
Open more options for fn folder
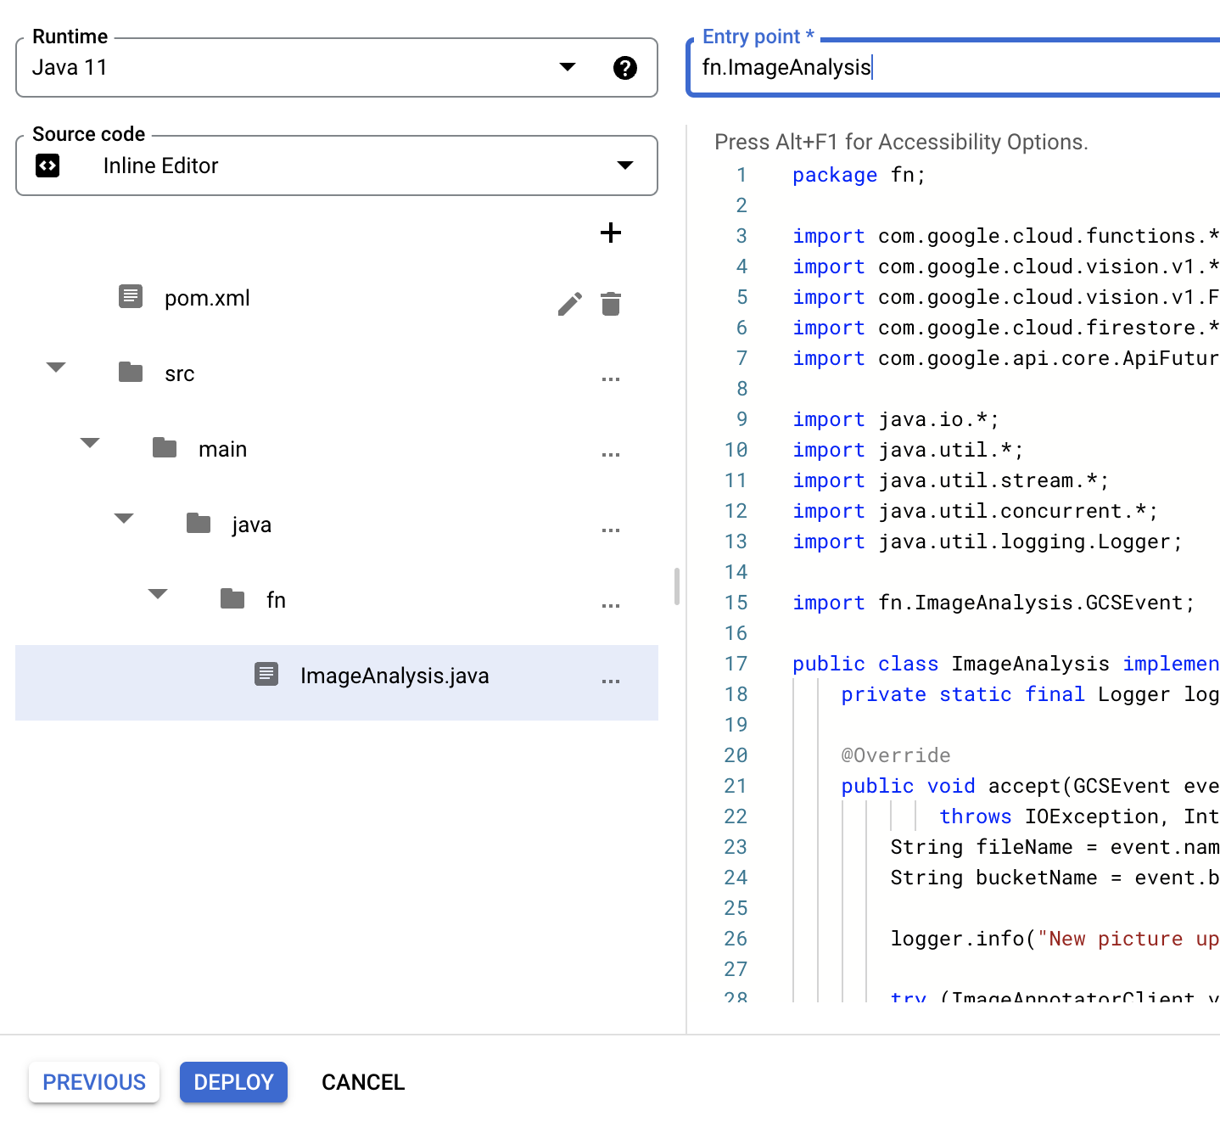[x=610, y=606]
